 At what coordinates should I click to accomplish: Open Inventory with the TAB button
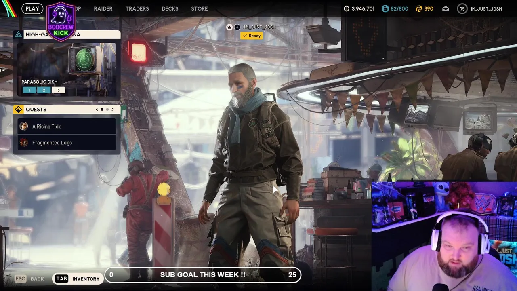click(78, 279)
